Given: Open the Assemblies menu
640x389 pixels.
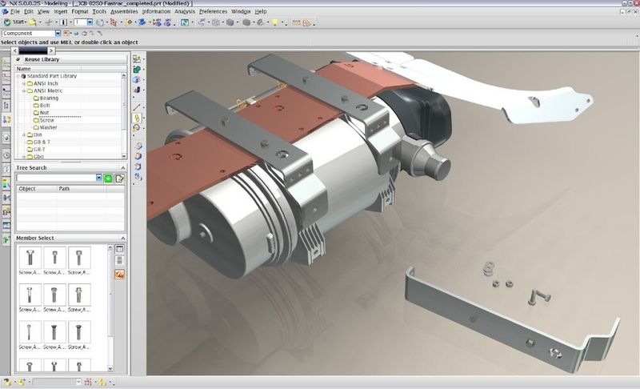Looking at the screenshot, I should [124, 12].
